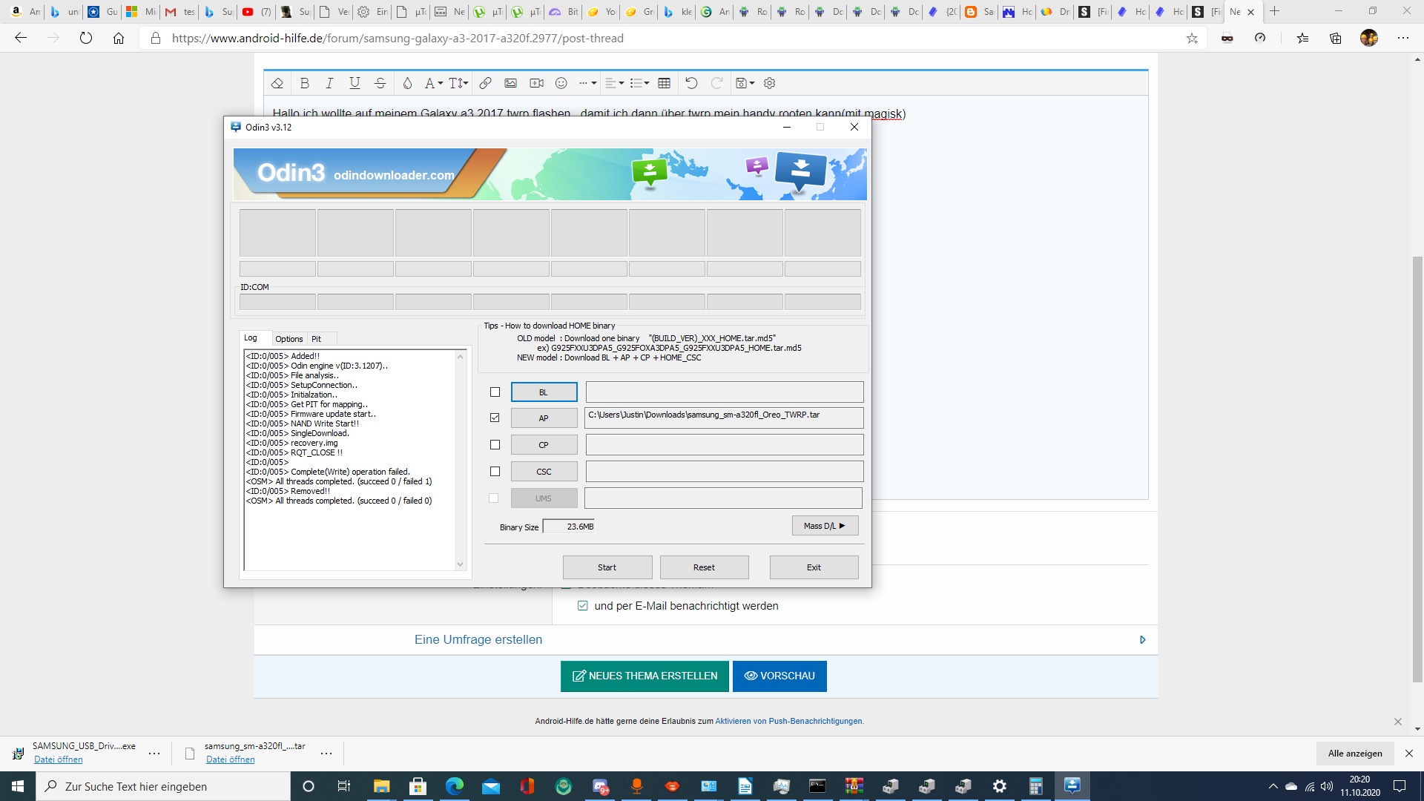Open File Explorer from the taskbar

pyautogui.click(x=381, y=786)
